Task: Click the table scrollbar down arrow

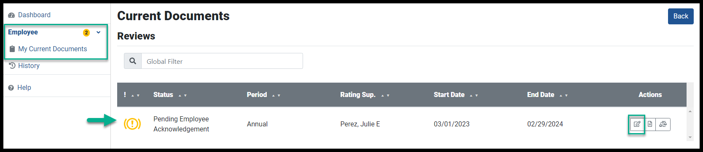Action: (690, 137)
